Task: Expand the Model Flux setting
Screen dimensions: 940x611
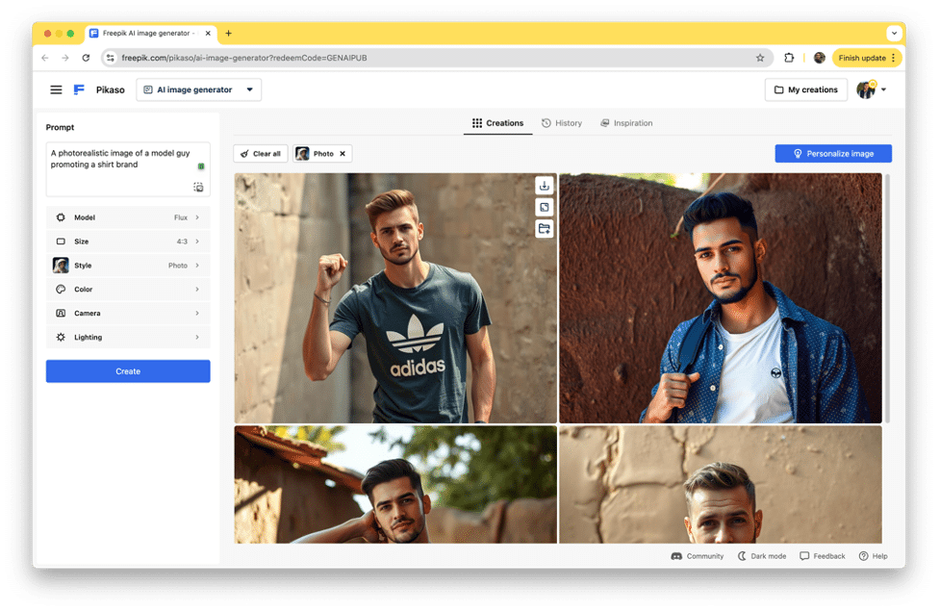Action: tap(127, 217)
